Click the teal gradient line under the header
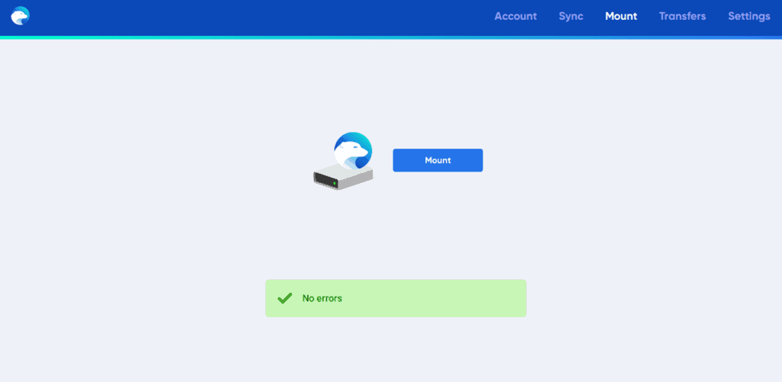Image resolution: width=782 pixels, height=382 pixels. (391, 37)
